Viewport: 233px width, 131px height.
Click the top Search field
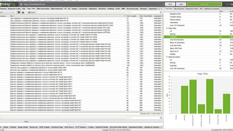click(x=143, y=12)
